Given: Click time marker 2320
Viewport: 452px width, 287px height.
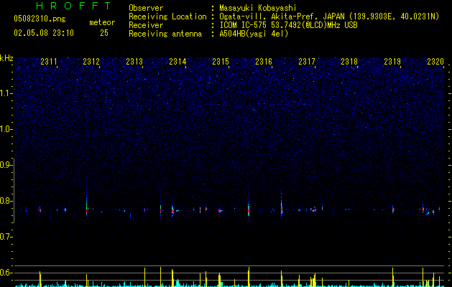Looking at the screenshot, I should pyautogui.click(x=435, y=62).
